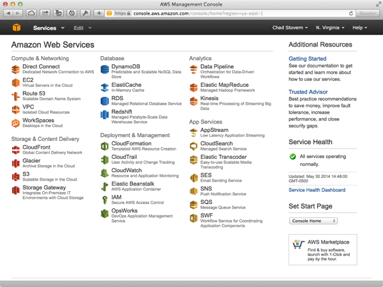Click the IAM key icon
This screenshot has width=383, height=287.
105,200
